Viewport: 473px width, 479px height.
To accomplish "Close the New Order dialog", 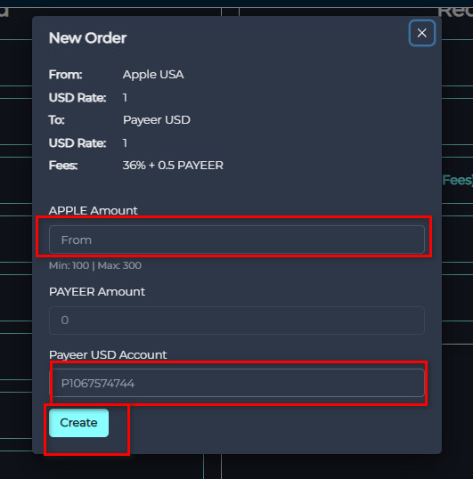I will coord(421,33).
